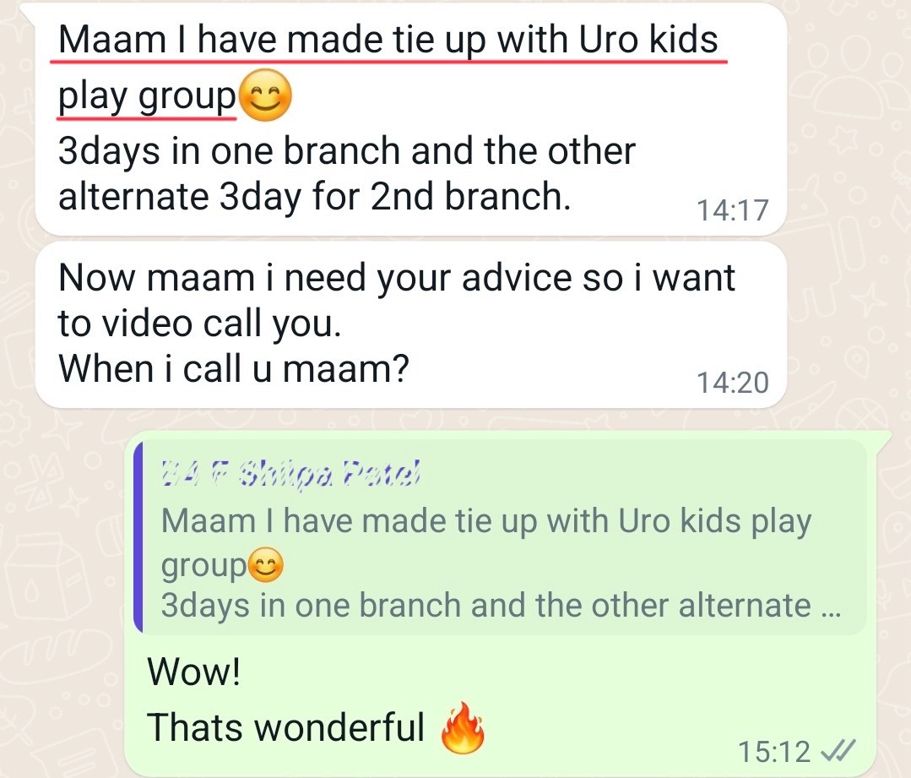
Task: Tap the blurred sender name in quote
Action: point(290,473)
